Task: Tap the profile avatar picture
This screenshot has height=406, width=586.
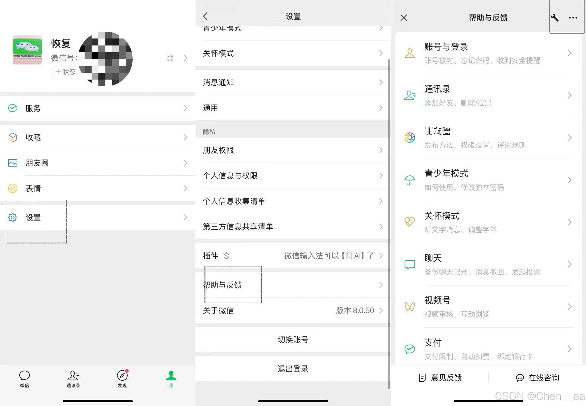Action: (x=27, y=50)
